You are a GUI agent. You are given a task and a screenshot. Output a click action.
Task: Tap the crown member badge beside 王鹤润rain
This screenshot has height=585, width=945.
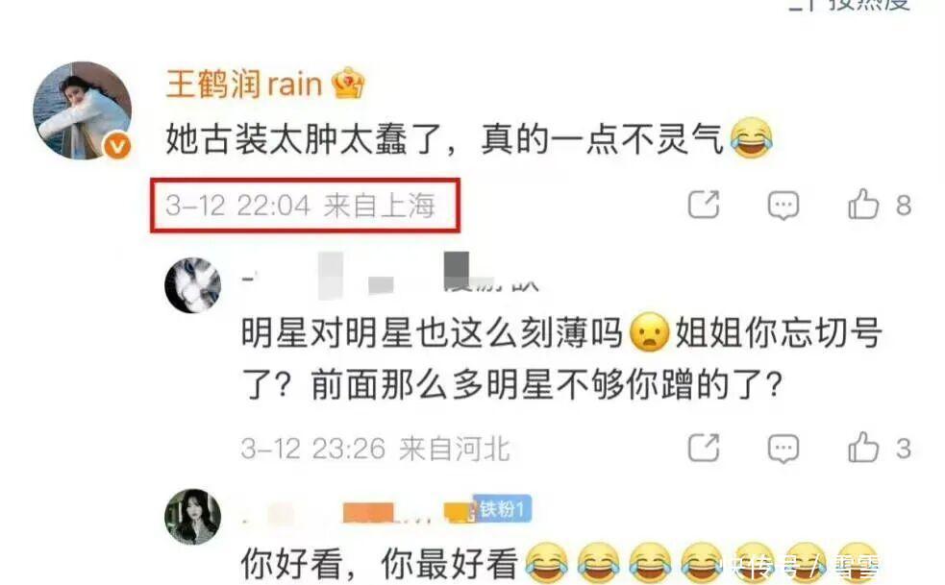[348, 84]
